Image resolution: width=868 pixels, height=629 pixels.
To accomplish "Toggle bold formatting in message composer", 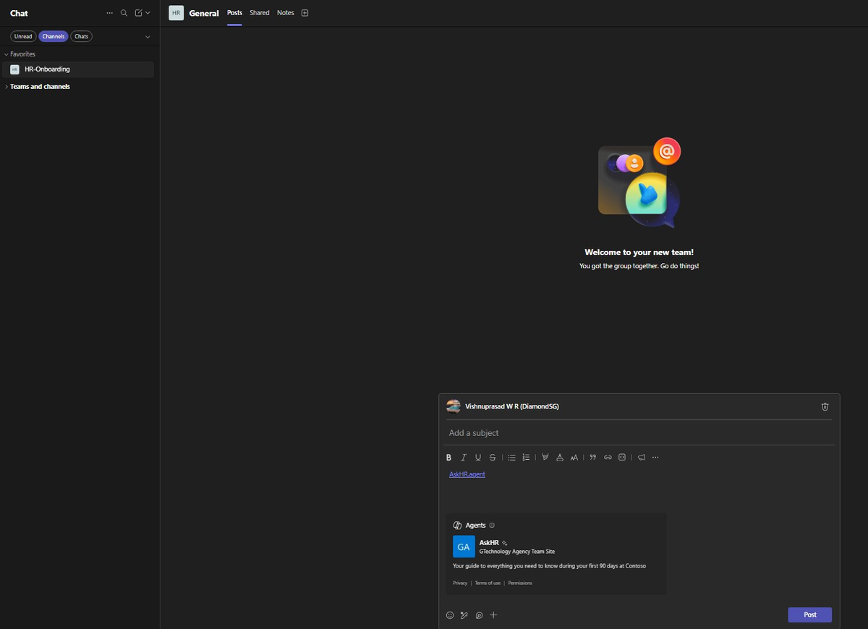I will pyautogui.click(x=448, y=457).
